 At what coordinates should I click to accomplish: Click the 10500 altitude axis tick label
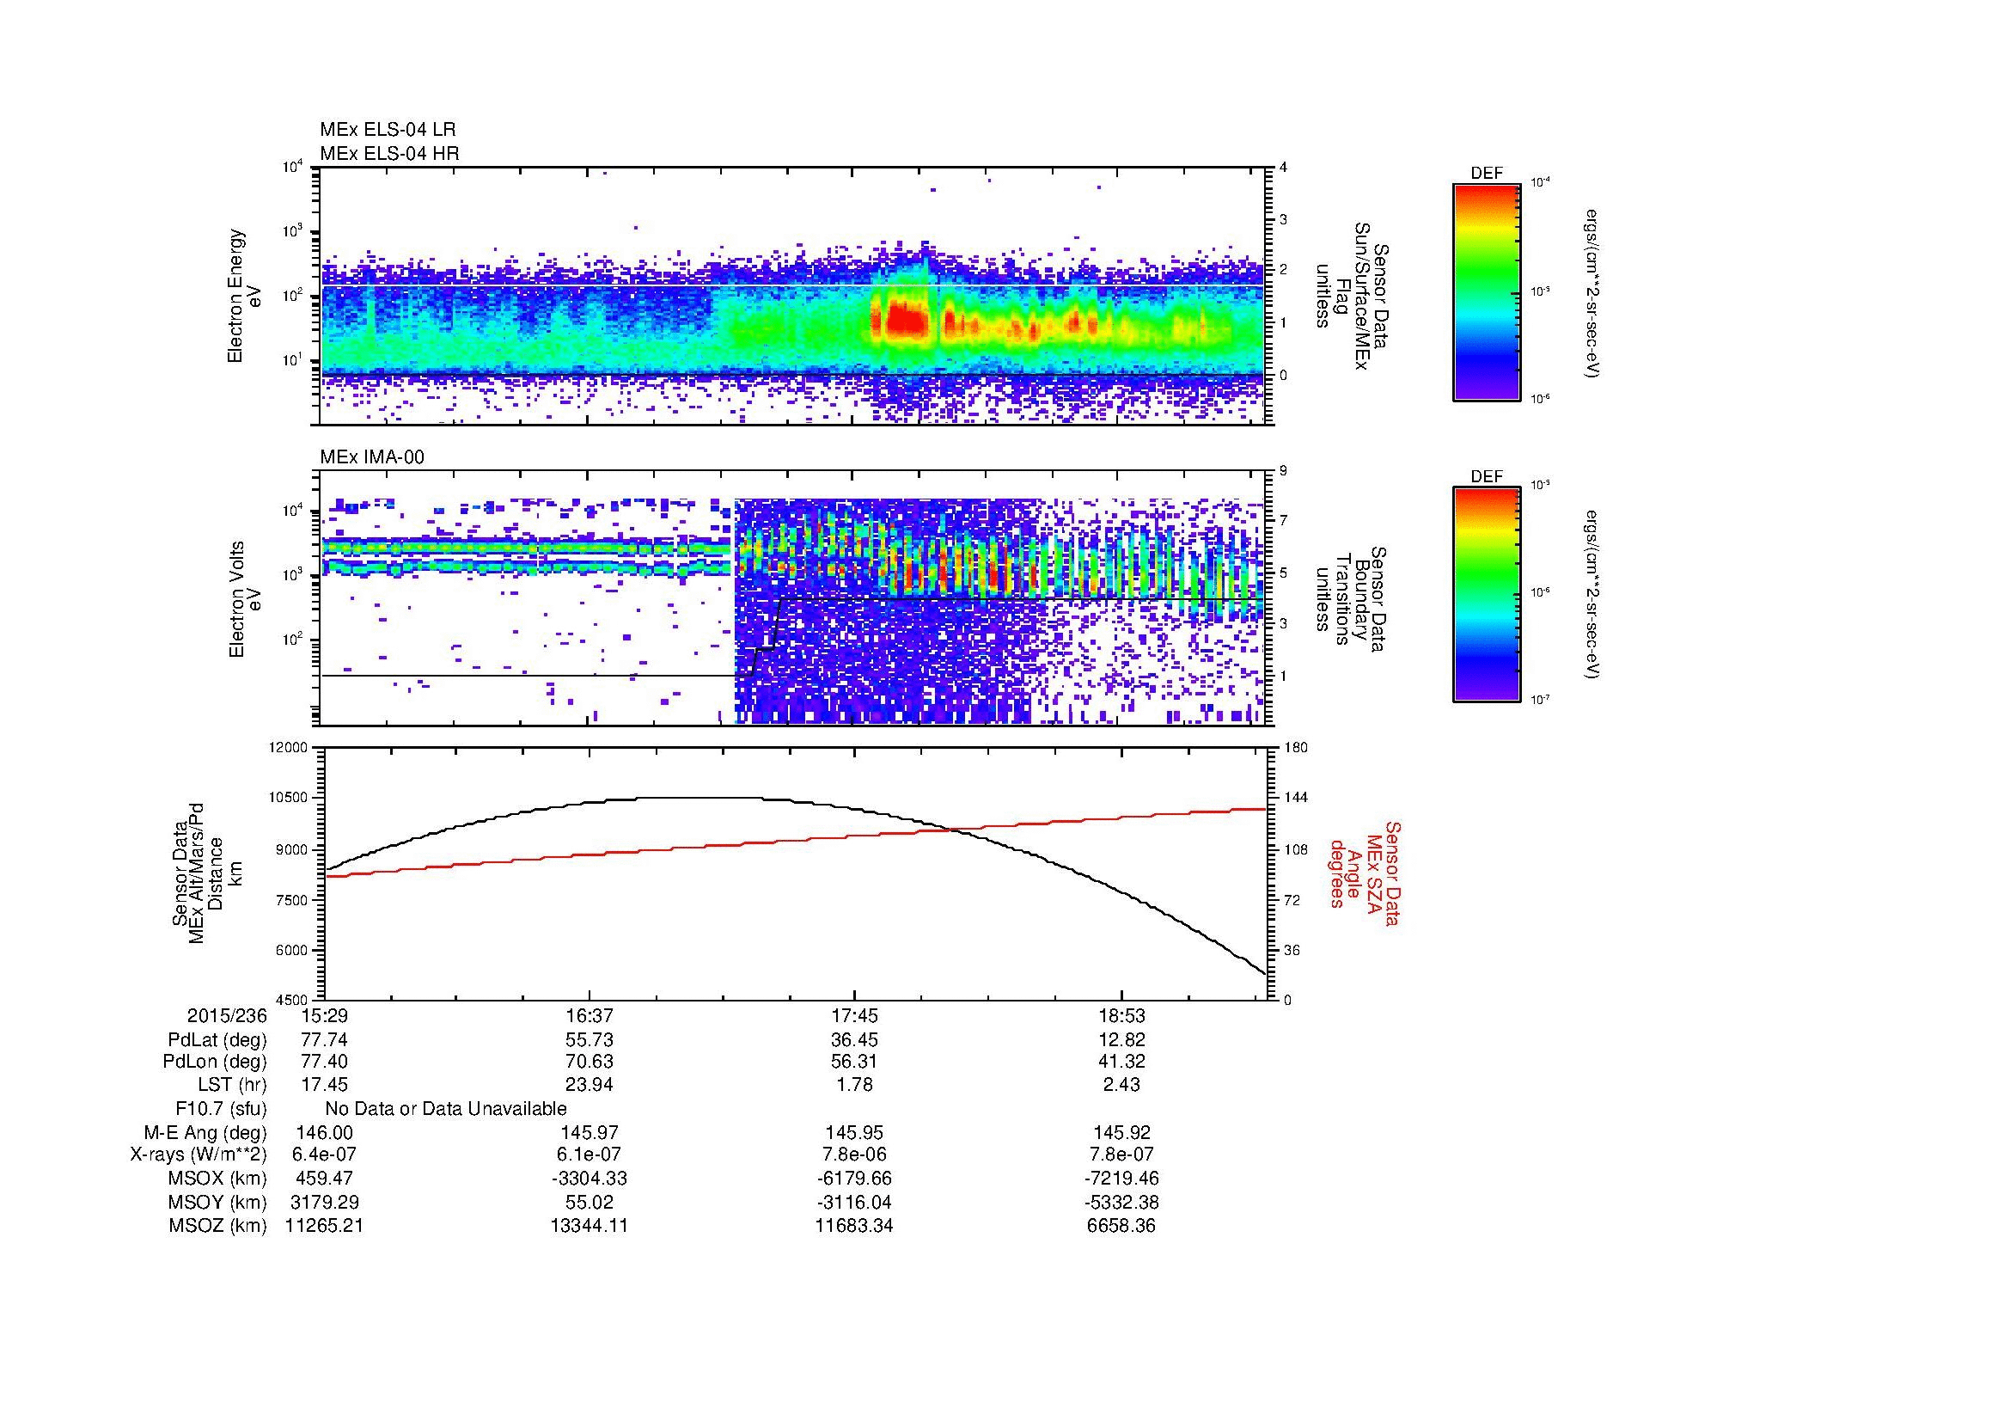pos(287,798)
